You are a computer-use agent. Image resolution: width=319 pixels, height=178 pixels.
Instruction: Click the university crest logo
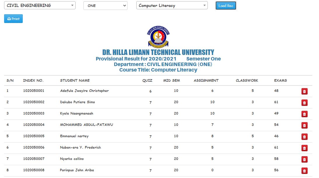158,36
